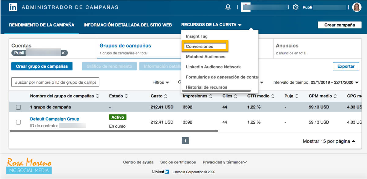This screenshot has width=367, height=179.
Task: Open the Default Campaign Group link
Action: 54,119
